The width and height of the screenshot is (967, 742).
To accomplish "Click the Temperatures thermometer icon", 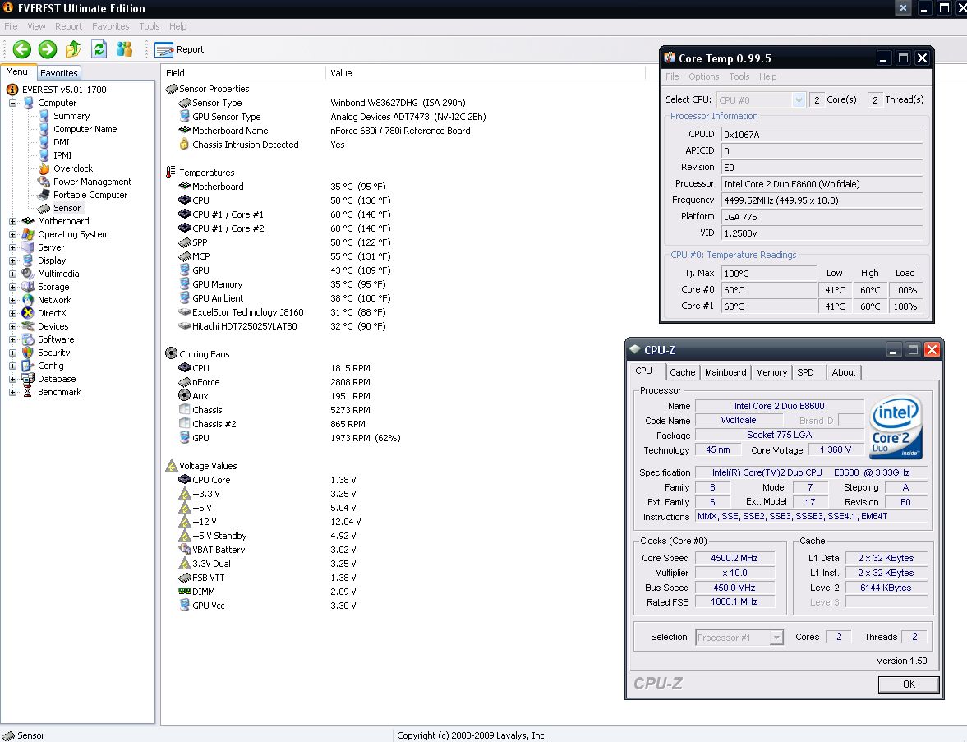I will click(x=171, y=172).
